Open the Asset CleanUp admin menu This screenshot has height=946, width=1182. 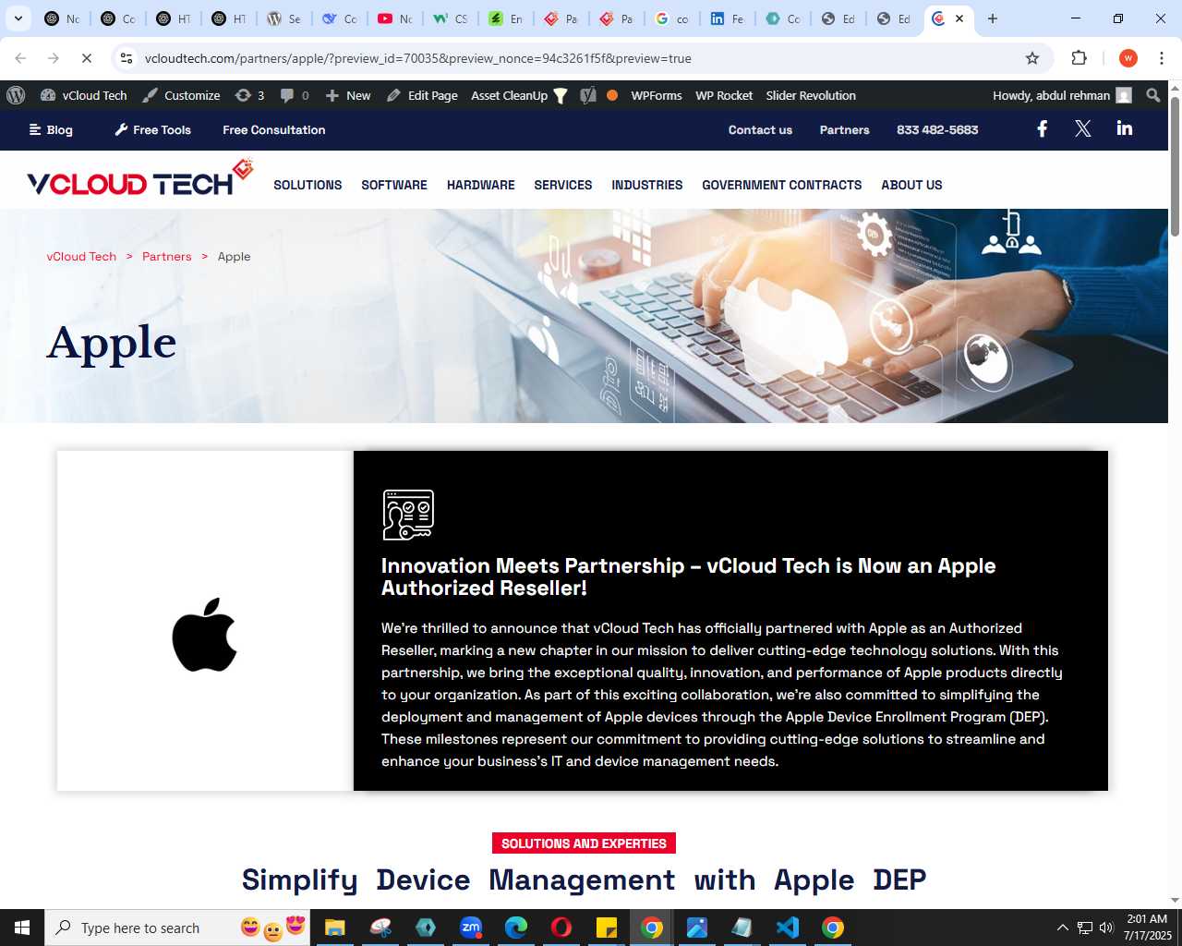(x=519, y=95)
